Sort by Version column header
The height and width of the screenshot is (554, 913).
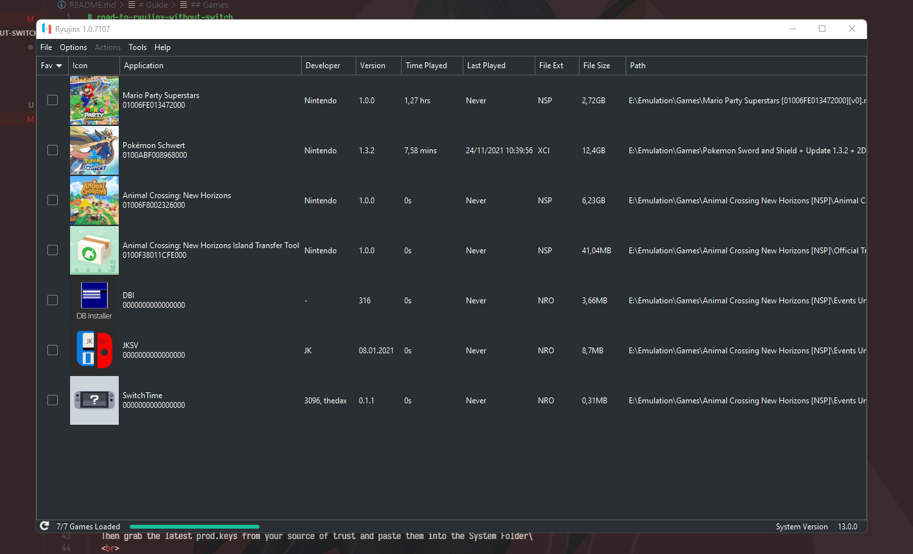(x=378, y=66)
